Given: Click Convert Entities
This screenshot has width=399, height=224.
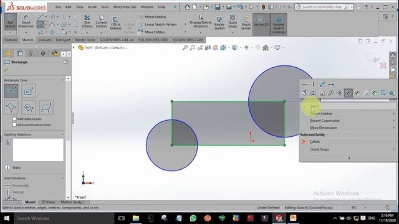Looking at the screenshot, I should (101, 21).
